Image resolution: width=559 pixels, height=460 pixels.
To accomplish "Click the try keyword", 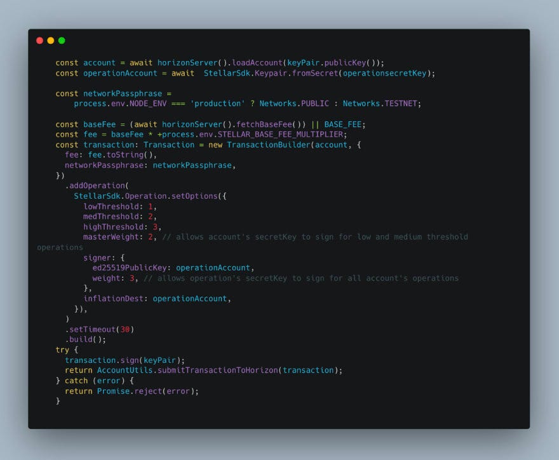I will pos(62,350).
